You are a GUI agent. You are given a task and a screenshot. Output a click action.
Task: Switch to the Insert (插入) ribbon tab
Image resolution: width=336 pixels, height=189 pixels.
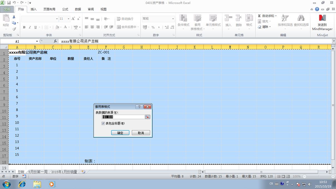34,9
